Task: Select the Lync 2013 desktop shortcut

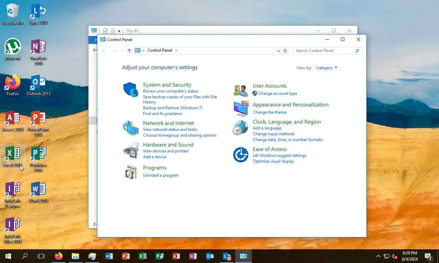Action: click(x=38, y=14)
